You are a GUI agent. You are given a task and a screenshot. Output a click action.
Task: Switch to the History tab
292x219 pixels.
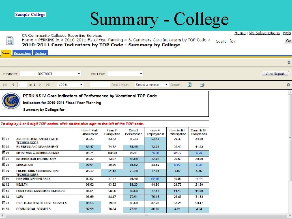point(41,53)
